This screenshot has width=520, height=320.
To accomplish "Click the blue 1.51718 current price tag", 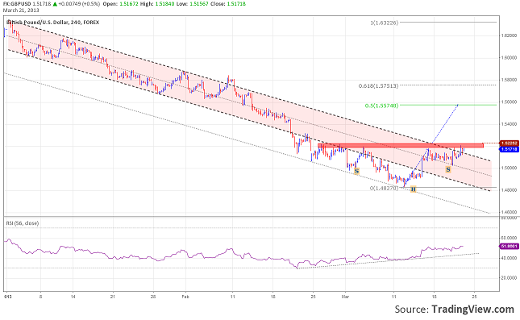I will (509, 150).
